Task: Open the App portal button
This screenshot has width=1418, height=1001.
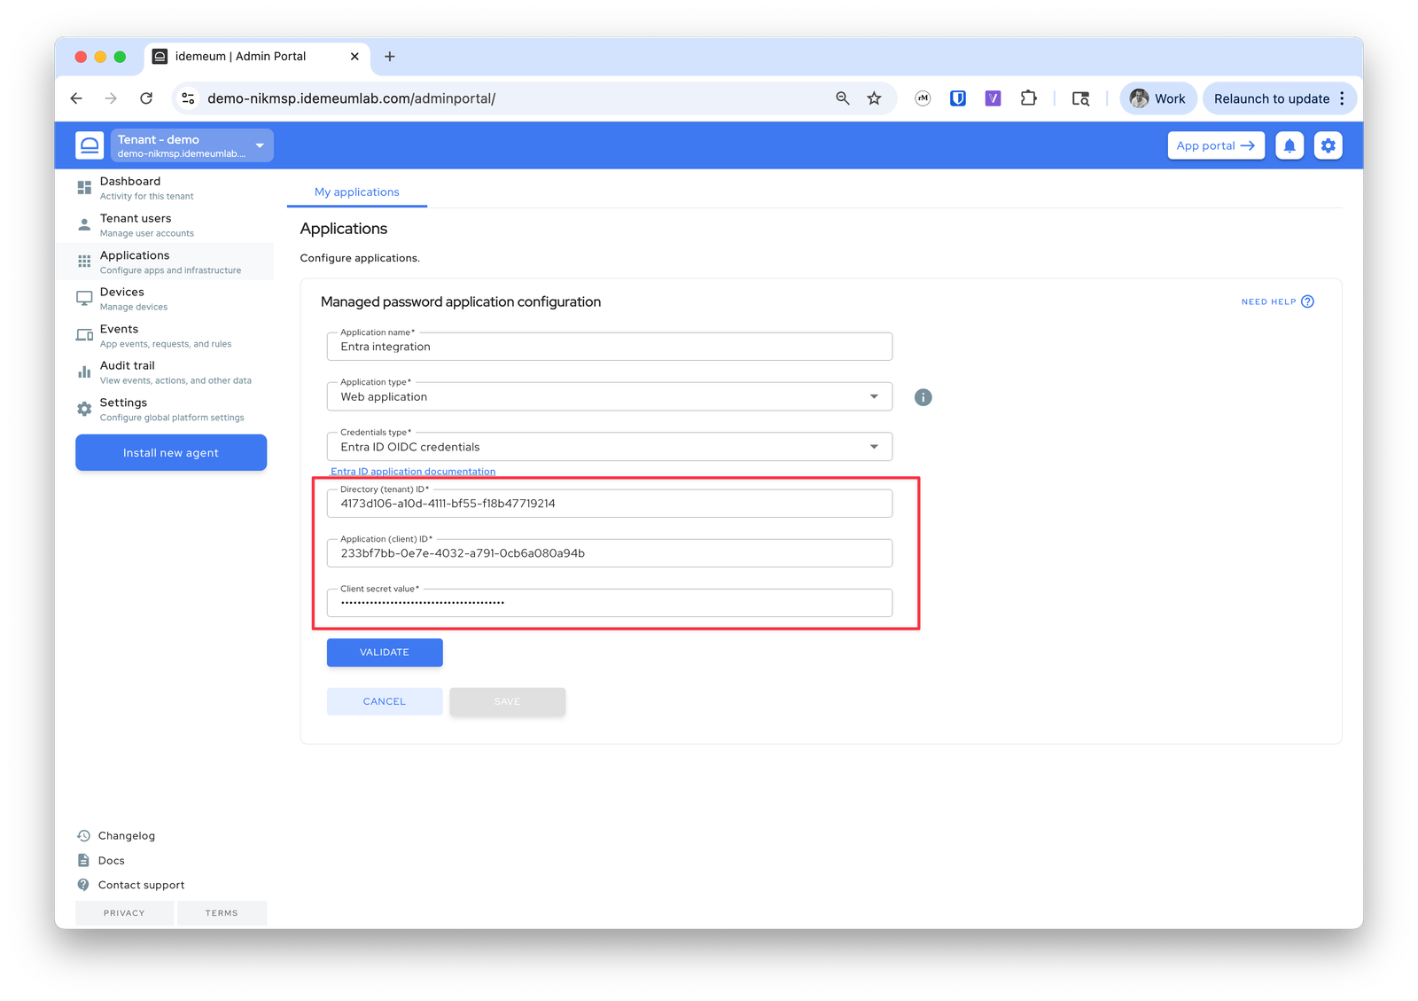Action: (1216, 145)
